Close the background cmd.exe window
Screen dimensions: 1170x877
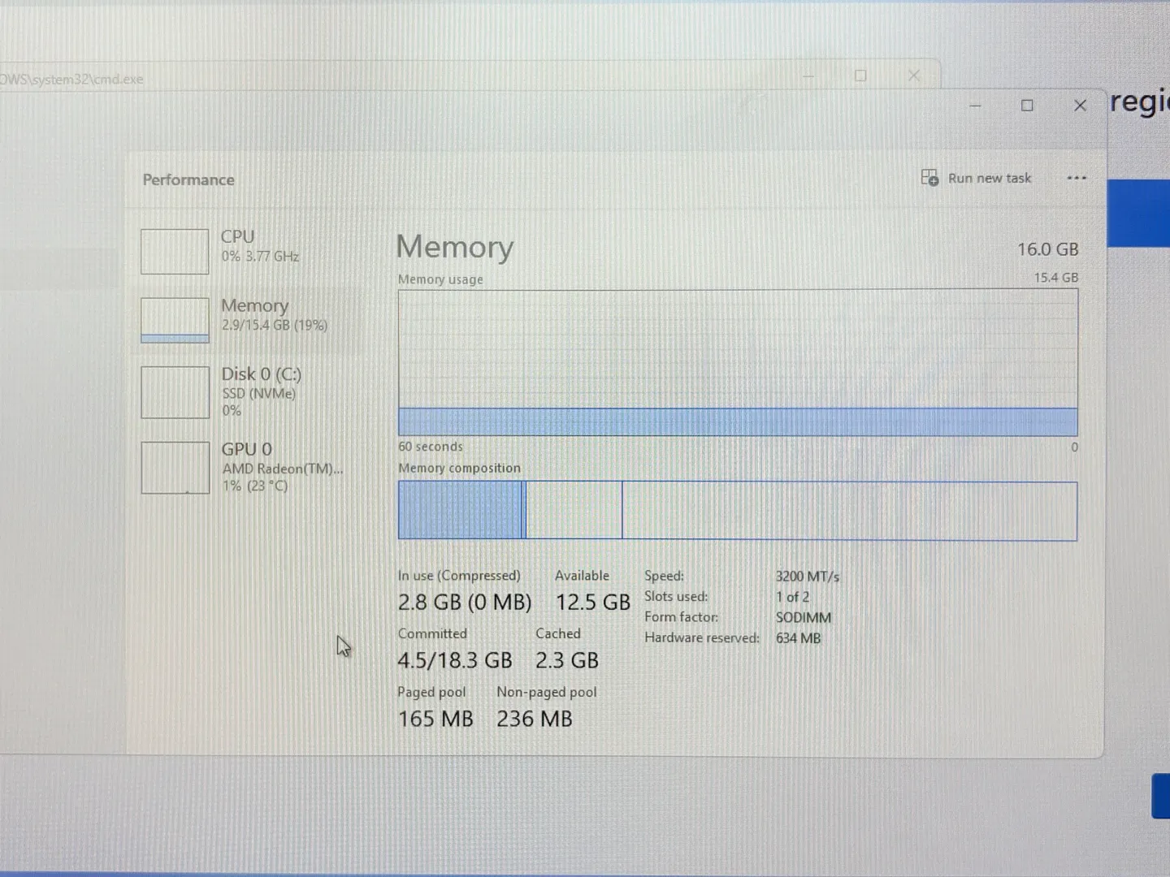(914, 76)
